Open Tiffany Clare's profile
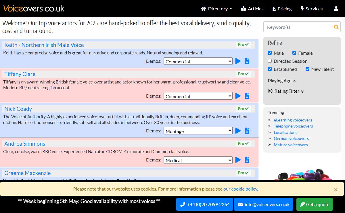Viewport: 345px width, 213px height. click(x=20, y=74)
